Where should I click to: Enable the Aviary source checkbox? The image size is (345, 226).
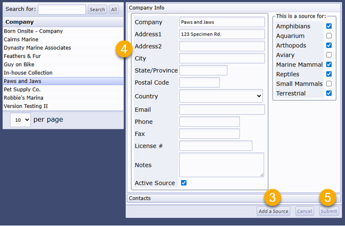coord(329,55)
